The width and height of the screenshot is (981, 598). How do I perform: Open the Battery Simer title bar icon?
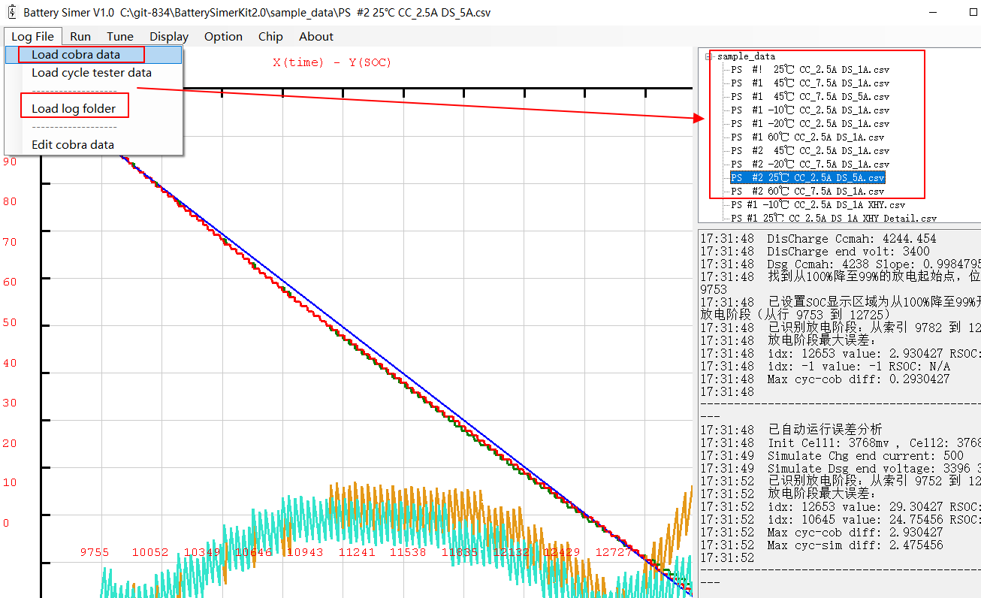pos(11,13)
